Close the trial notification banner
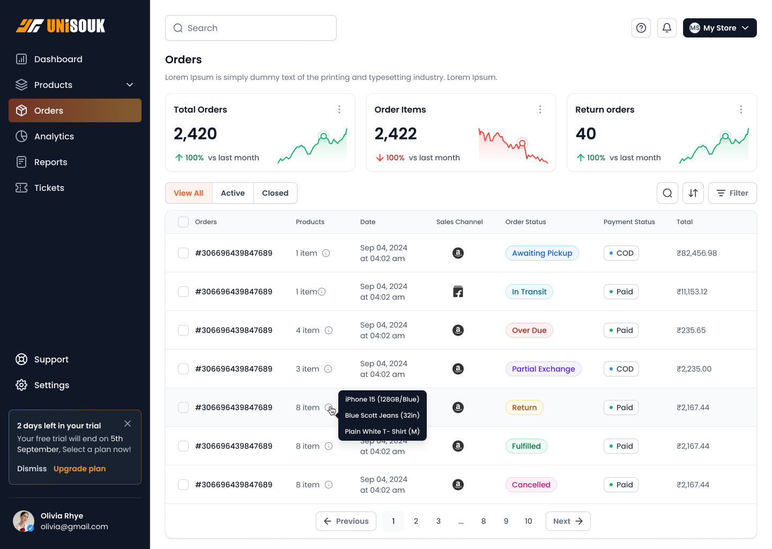Image resolution: width=772 pixels, height=549 pixels. point(128,424)
